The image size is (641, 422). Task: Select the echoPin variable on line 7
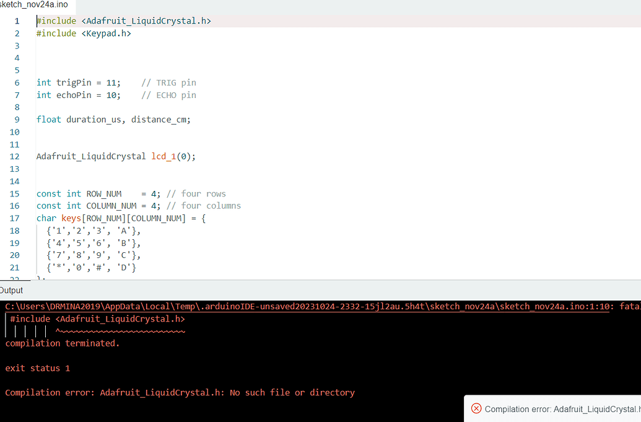click(x=74, y=95)
